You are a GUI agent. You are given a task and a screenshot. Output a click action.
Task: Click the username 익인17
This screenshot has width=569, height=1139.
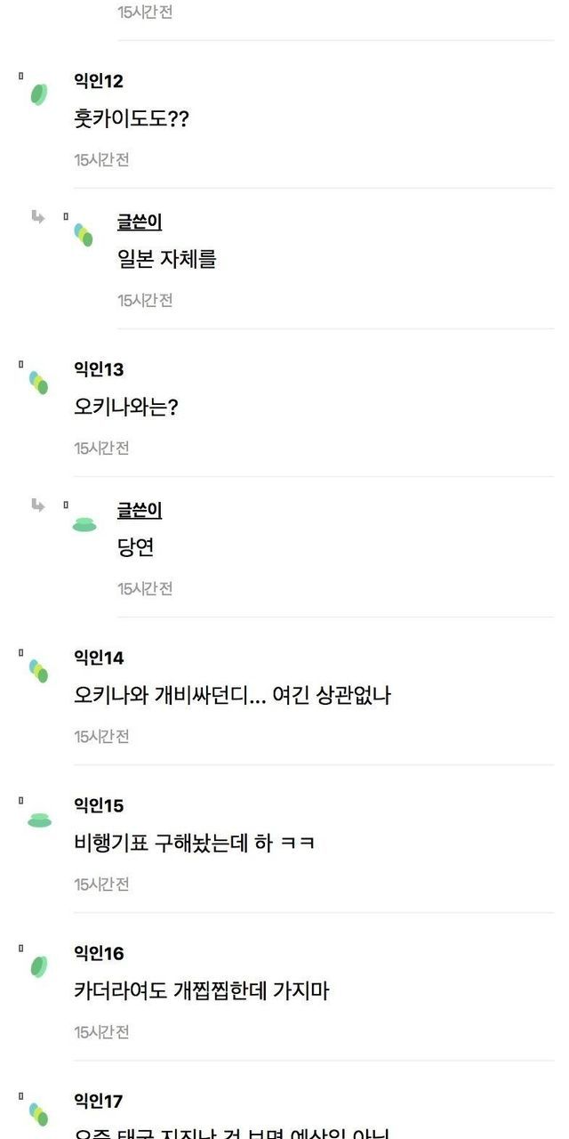(99, 1102)
